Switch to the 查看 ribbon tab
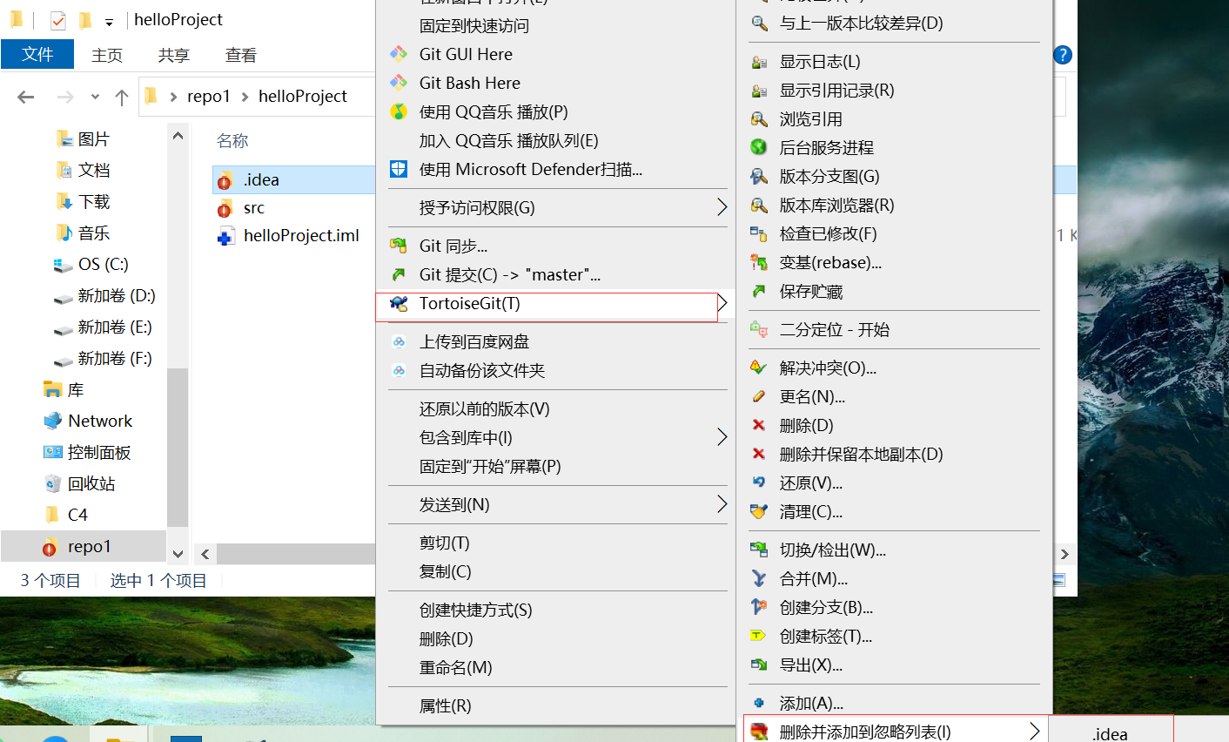Image resolution: width=1229 pixels, height=742 pixels. click(x=241, y=55)
